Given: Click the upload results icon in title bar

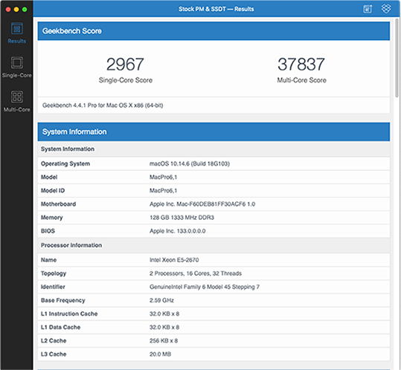Looking at the screenshot, I should click(368, 9).
